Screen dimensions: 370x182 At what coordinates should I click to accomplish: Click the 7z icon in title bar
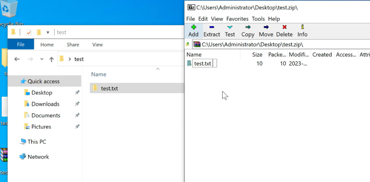click(191, 7)
